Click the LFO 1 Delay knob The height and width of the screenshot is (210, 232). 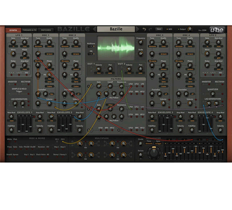click(13, 65)
